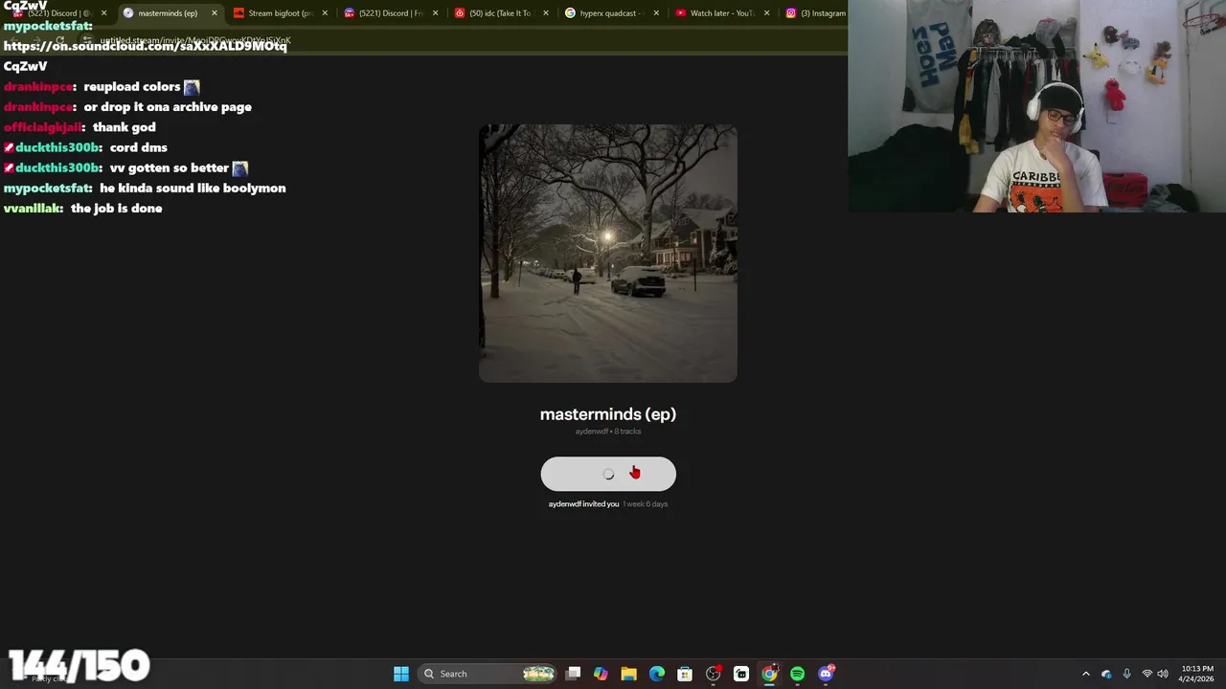
Task: Open Wi-Fi network settings in tray
Action: click(1147, 674)
